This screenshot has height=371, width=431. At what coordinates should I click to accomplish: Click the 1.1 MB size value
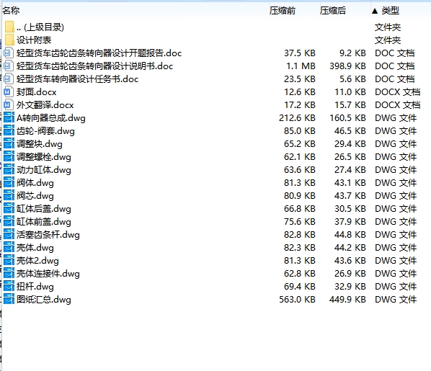[x=301, y=66]
